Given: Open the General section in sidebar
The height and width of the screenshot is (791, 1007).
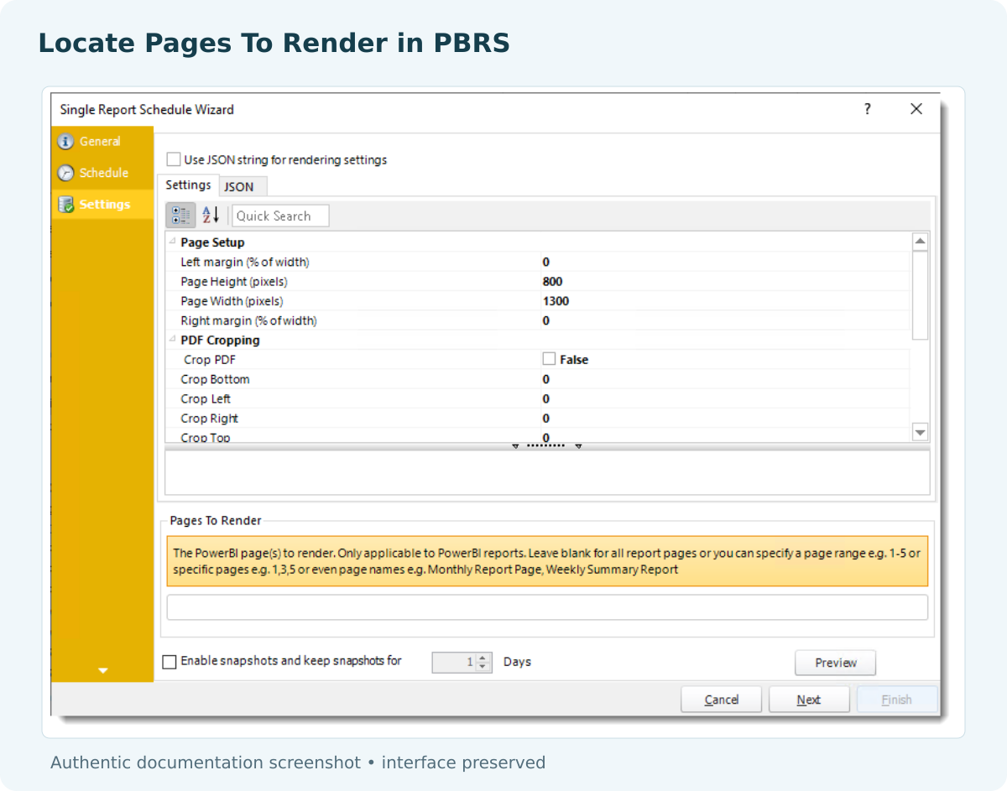Looking at the screenshot, I should coord(102,142).
